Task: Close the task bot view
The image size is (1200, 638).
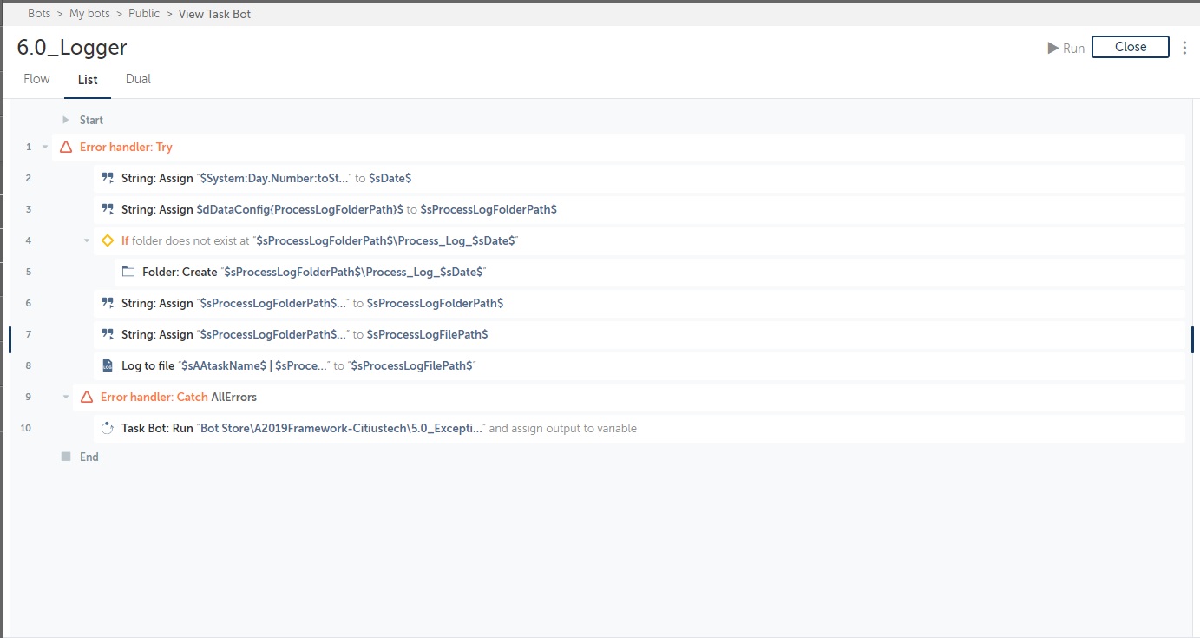Action: point(1131,47)
